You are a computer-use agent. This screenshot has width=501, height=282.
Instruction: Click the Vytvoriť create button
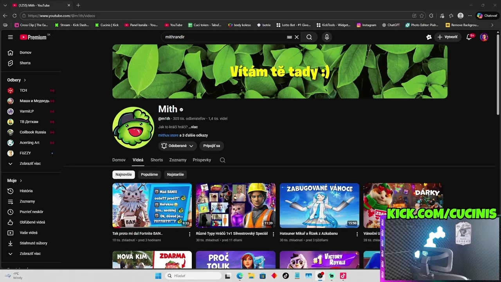[x=447, y=37]
